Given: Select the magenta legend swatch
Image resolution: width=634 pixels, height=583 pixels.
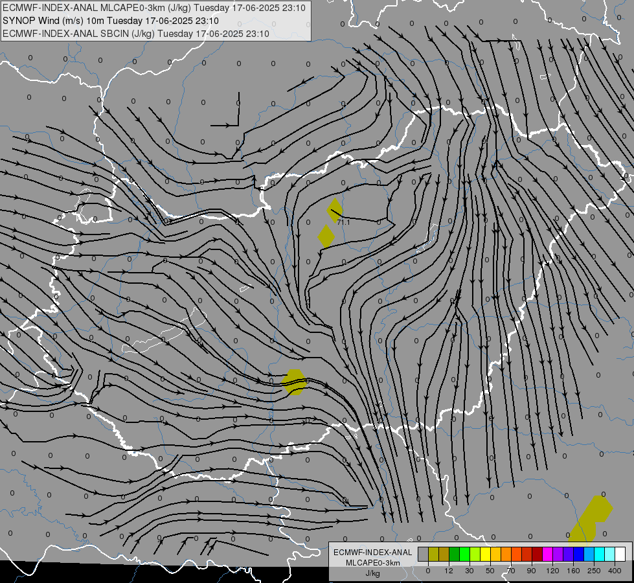Looking at the screenshot, I should [x=548, y=554].
